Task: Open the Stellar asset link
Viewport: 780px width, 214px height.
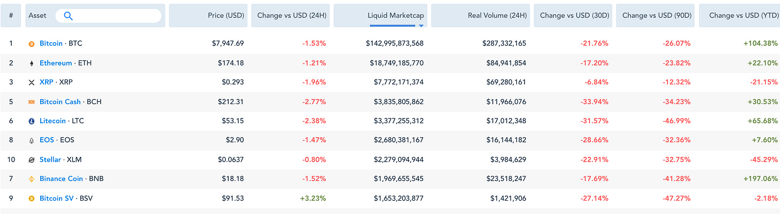Action: (x=50, y=159)
